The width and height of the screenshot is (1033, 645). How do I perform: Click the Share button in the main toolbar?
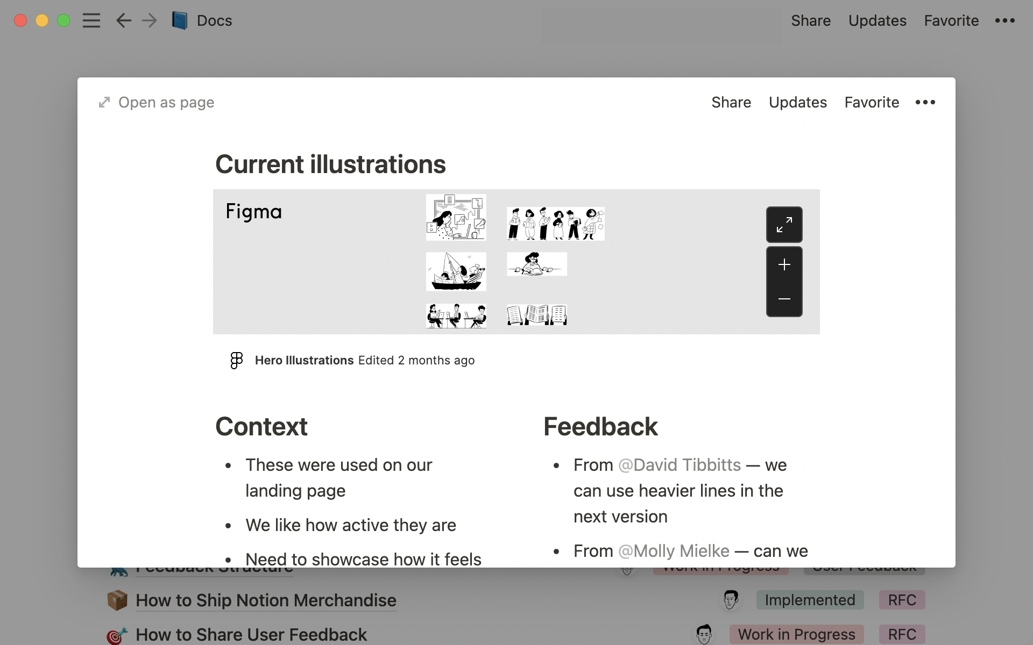(810, 20)
